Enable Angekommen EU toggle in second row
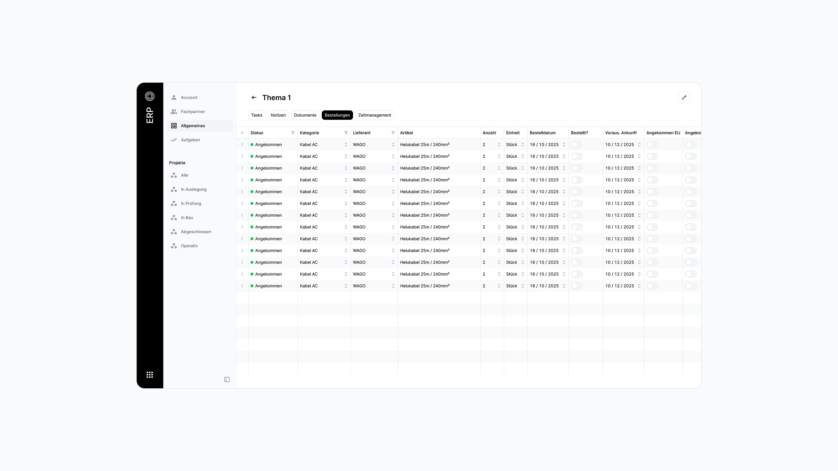The width and height of the screenshot is (838, 471). 652,156
